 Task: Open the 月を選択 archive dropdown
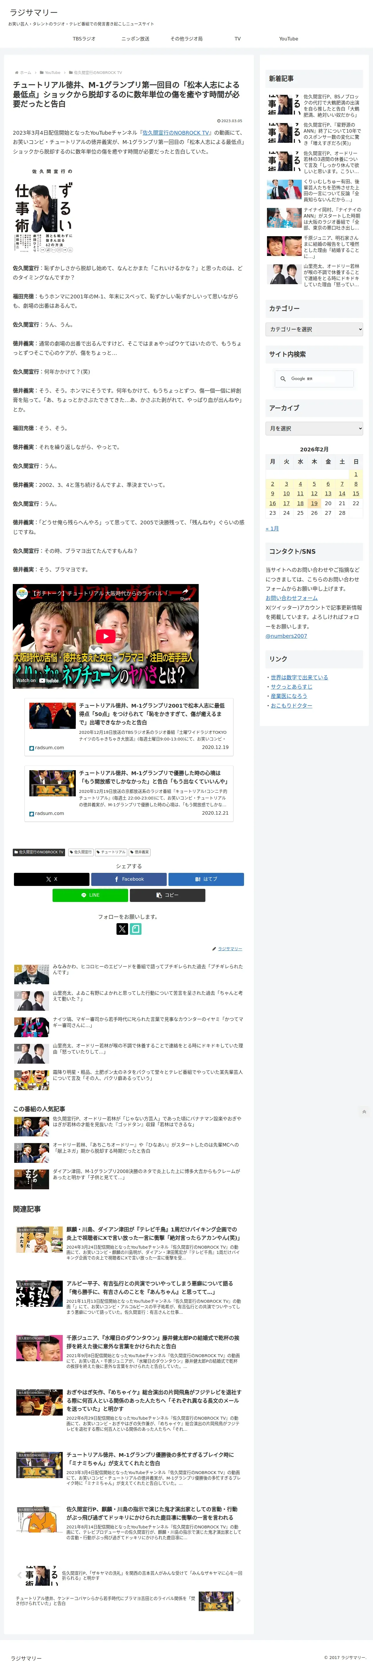point(314,428)
